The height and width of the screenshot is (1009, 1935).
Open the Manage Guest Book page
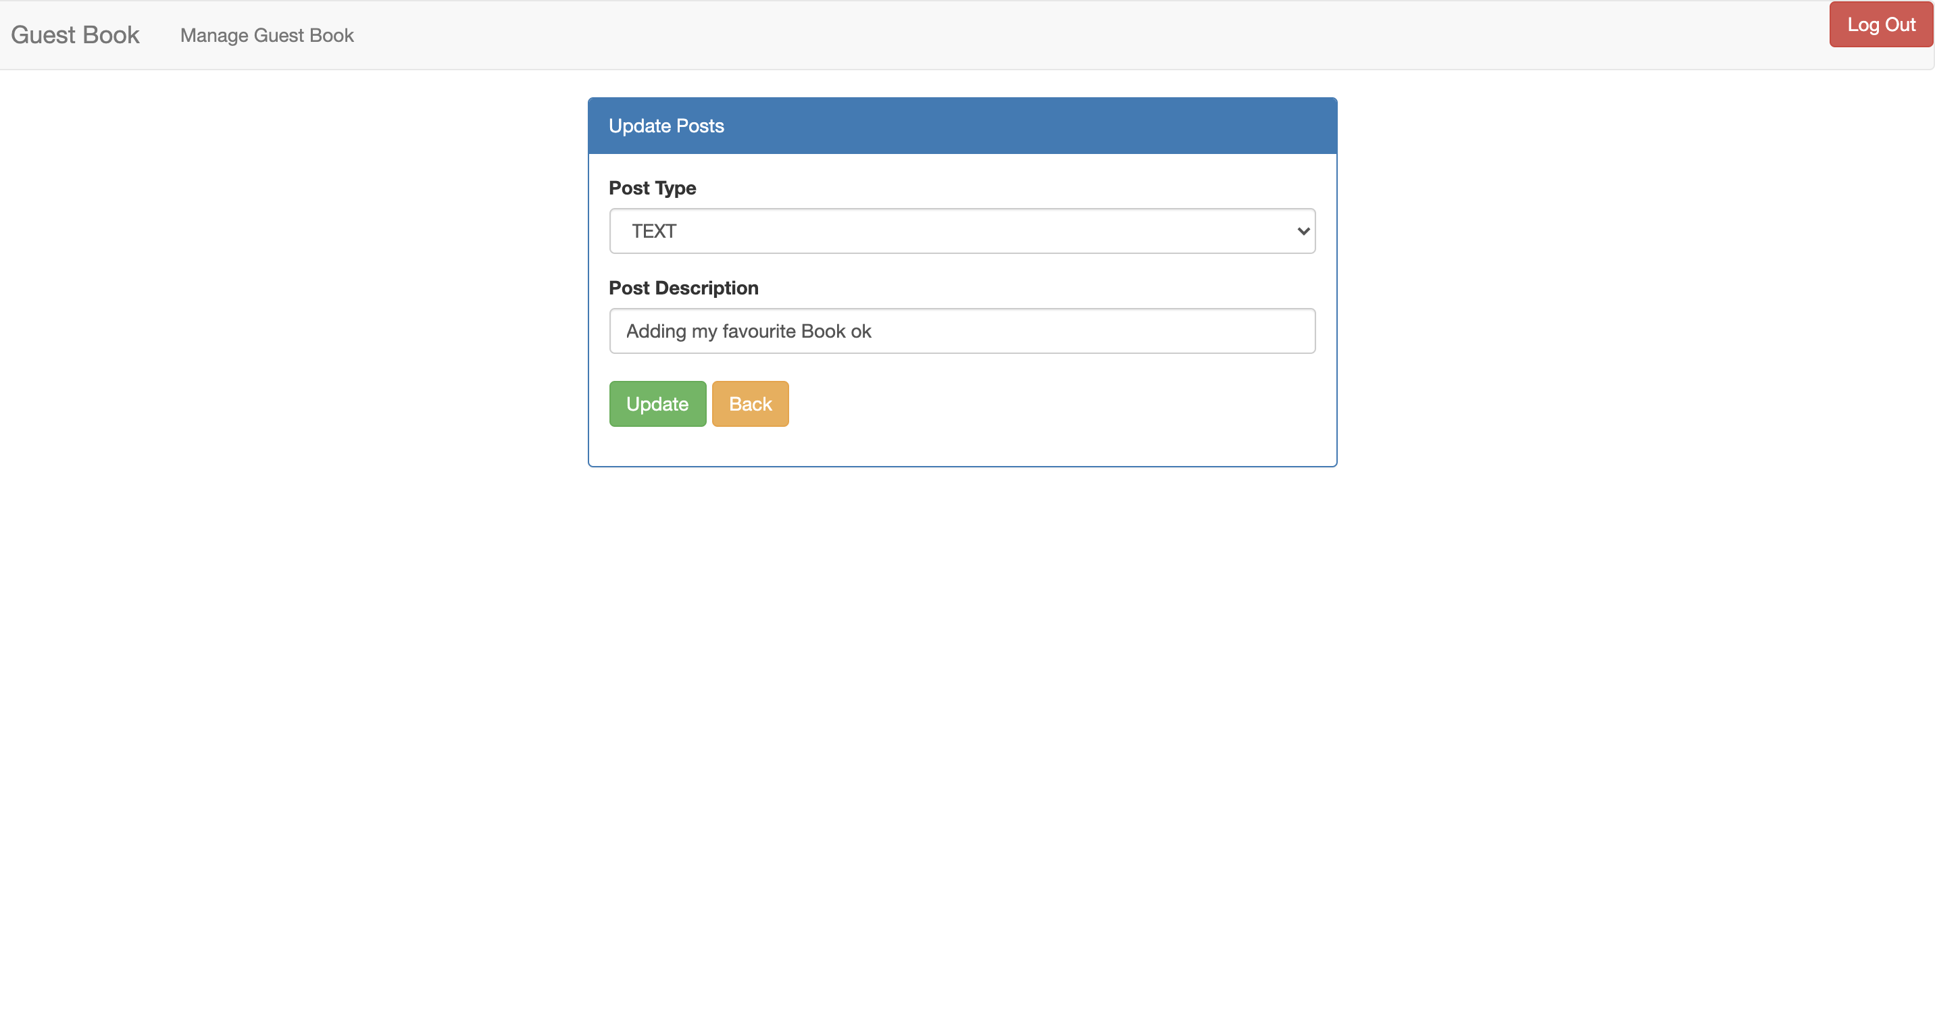[267, 35]
